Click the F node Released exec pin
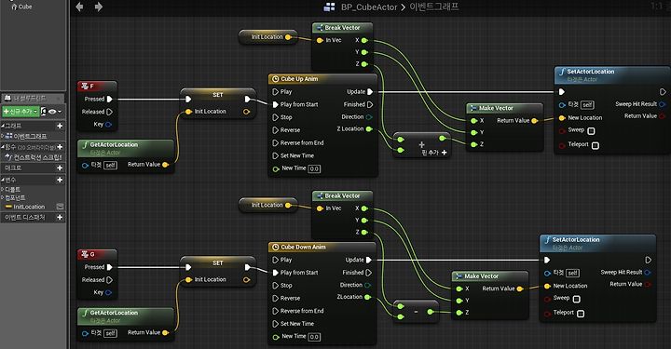This screenshot has width=671, height=349. (x=109, y=112)
